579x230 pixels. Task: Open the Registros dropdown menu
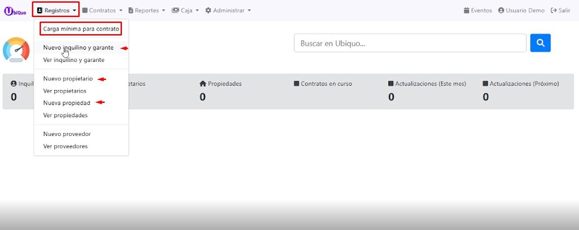[x=56, y=10]
